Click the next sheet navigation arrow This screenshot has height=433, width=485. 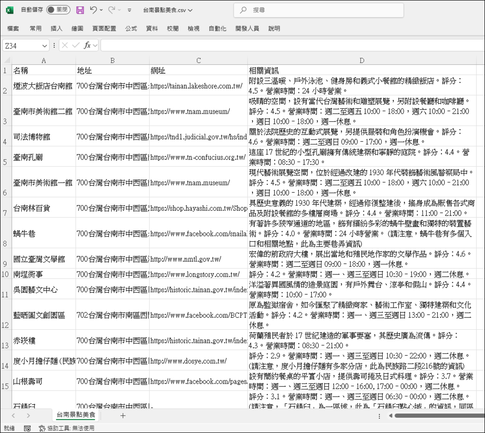[28, 415]
